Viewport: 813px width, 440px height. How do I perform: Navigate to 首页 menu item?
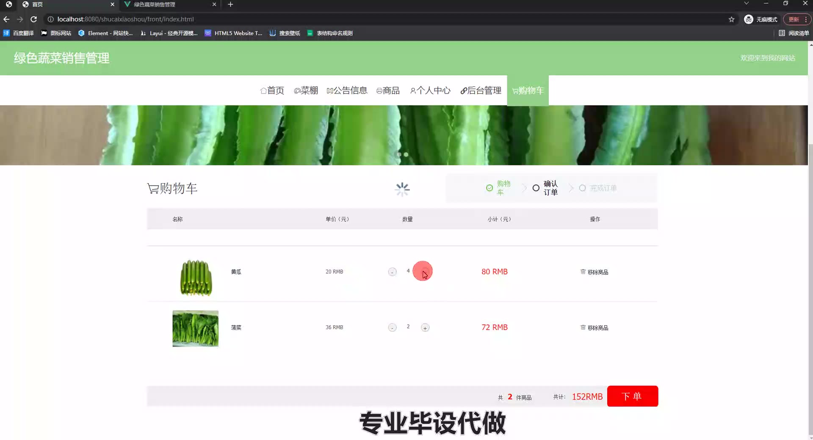coord(272,91)
